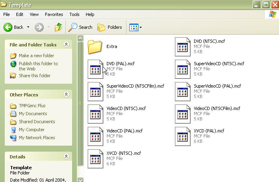Go up one folder level
The image size is (279, 182).
click(x=58, y=27)
